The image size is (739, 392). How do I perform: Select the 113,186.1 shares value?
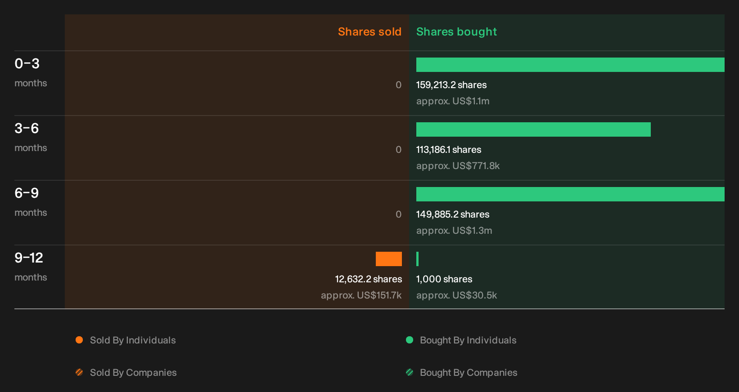(x=449, y=150)
